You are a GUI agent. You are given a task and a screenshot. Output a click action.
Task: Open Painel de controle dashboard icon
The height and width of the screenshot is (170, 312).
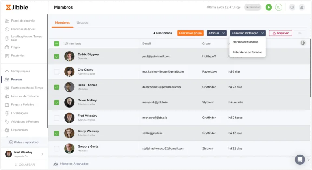point(7,21)
